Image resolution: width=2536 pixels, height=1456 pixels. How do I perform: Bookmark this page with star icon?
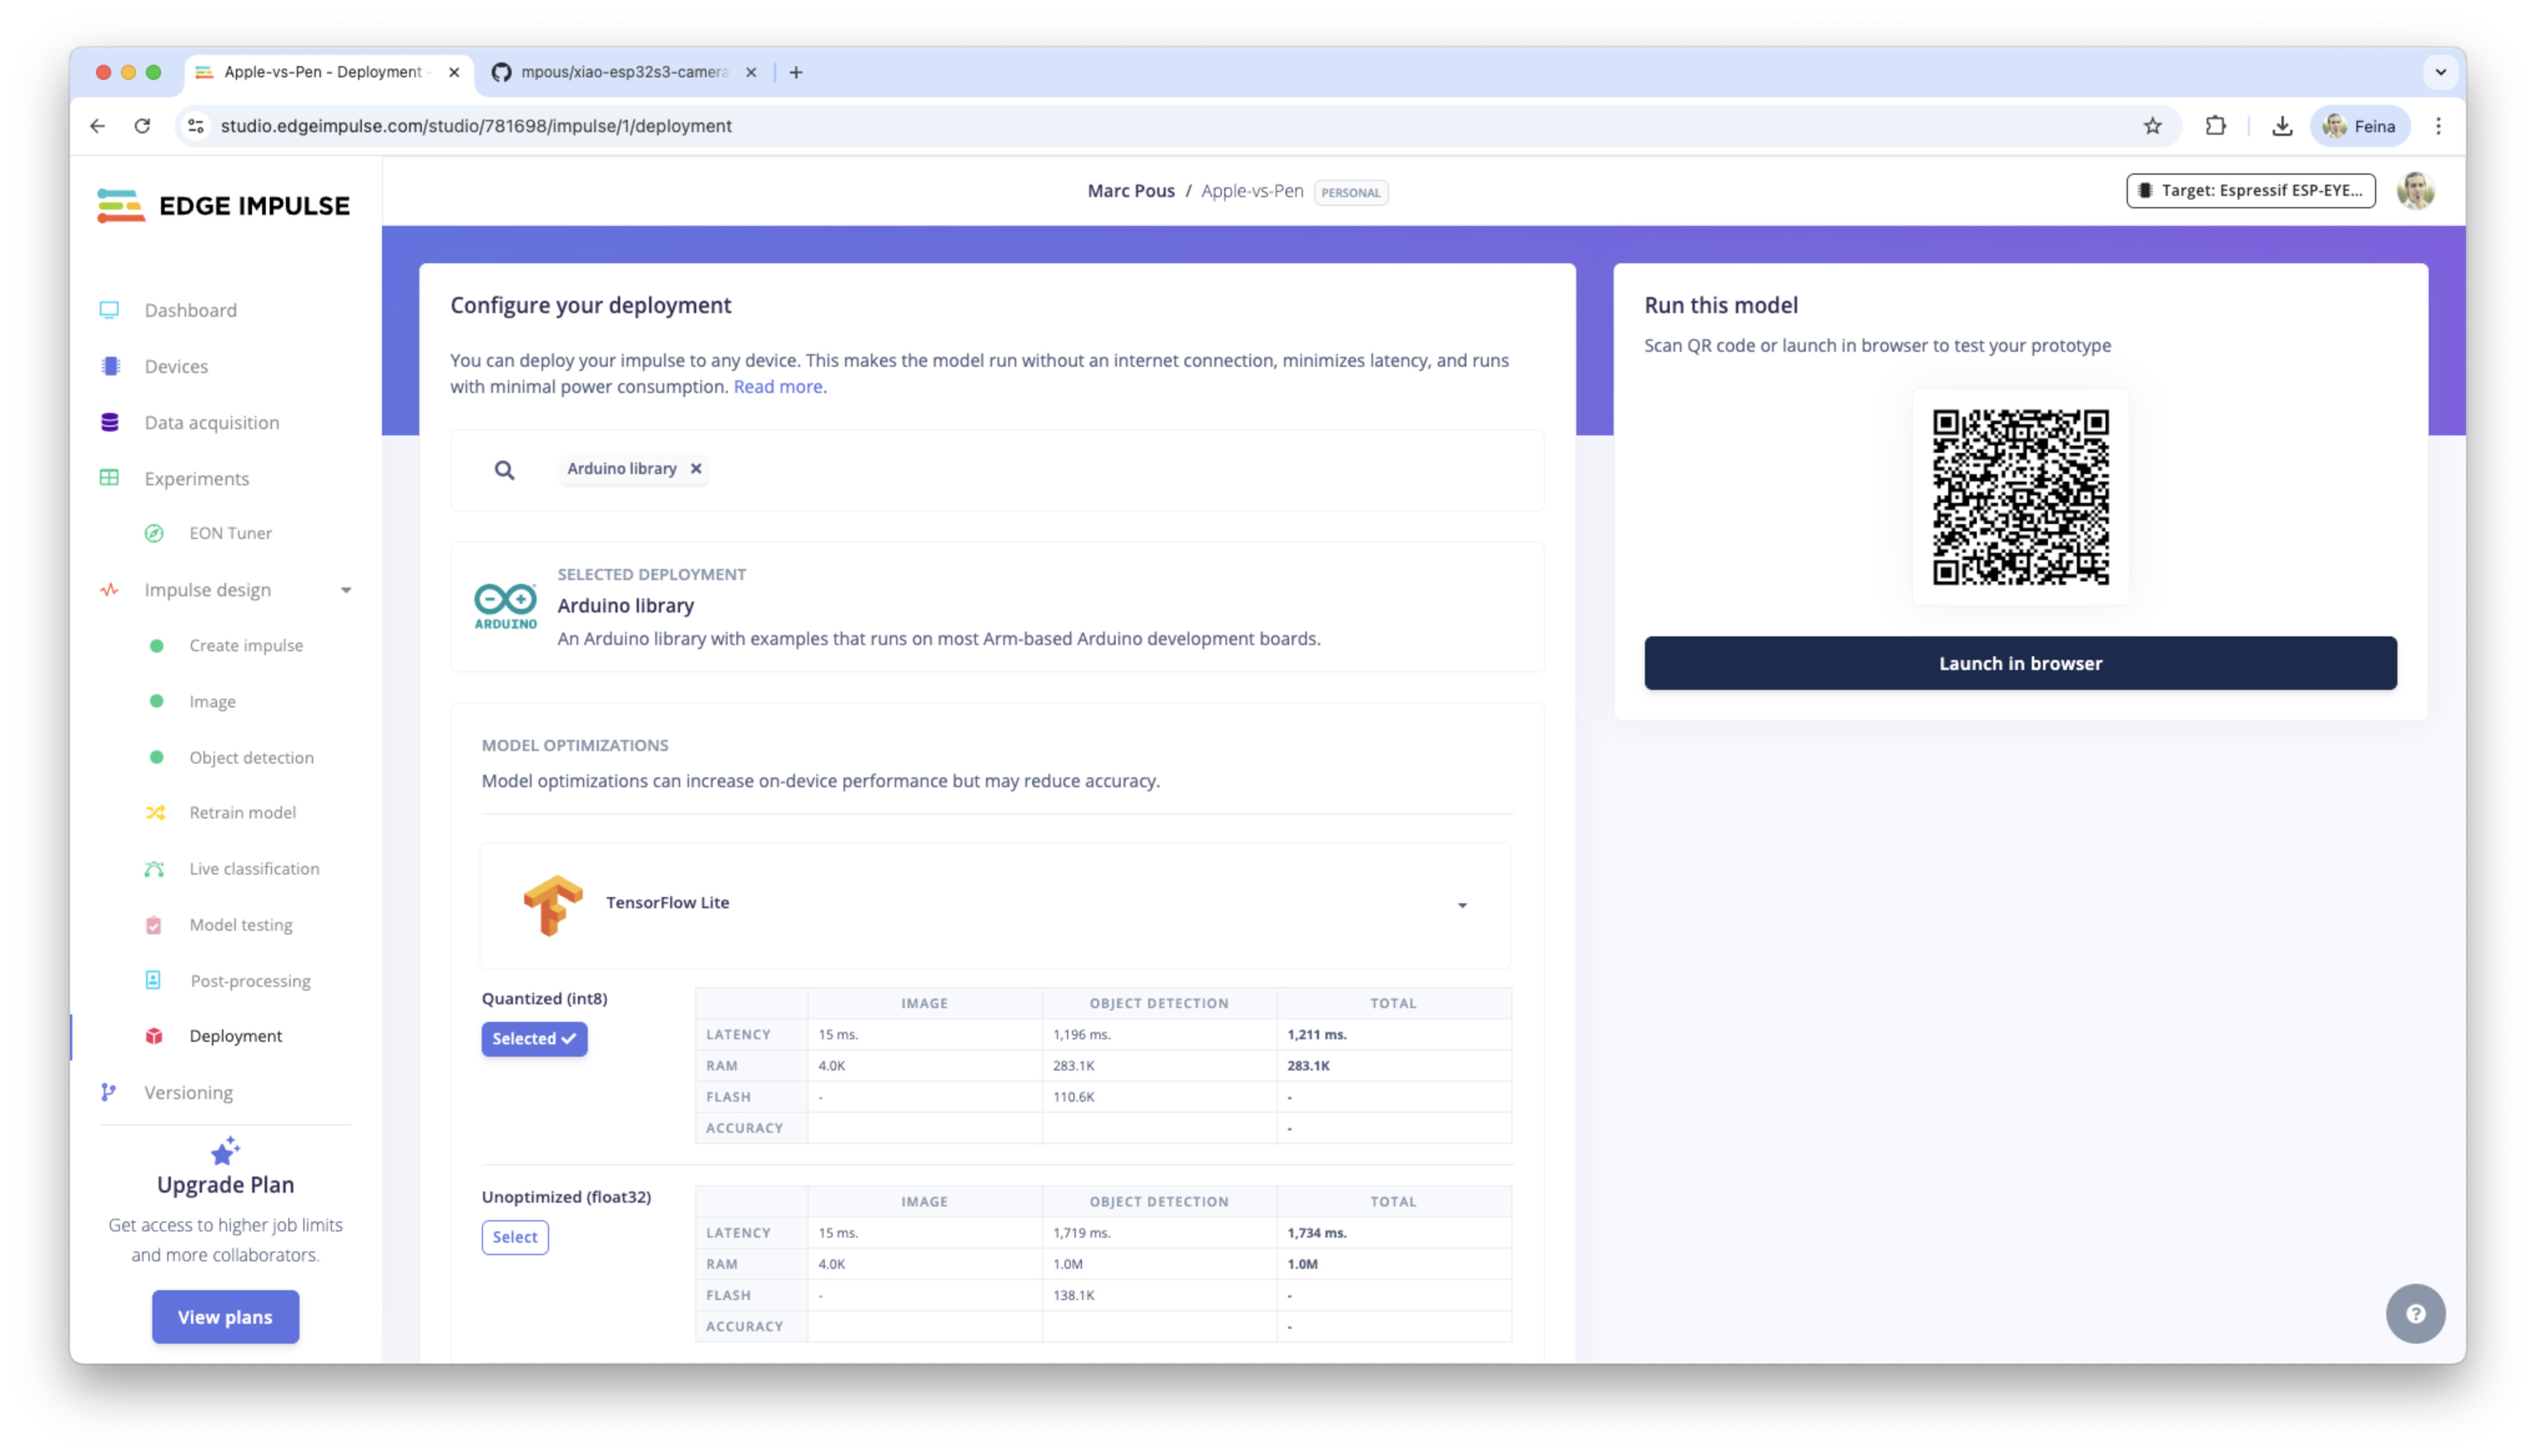click(x=2152, y=126)
